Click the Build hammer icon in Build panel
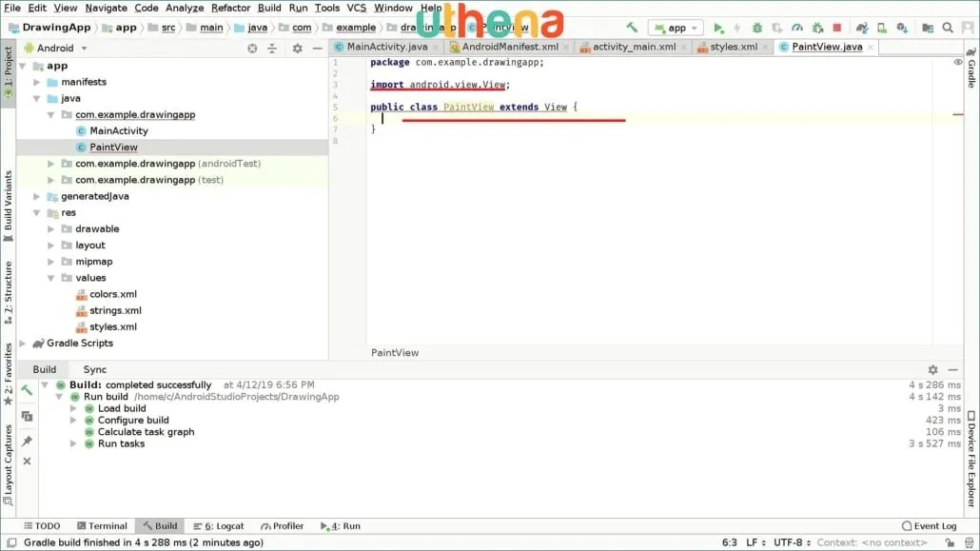This screenshot has height=551, width=980. pos(27,390)
